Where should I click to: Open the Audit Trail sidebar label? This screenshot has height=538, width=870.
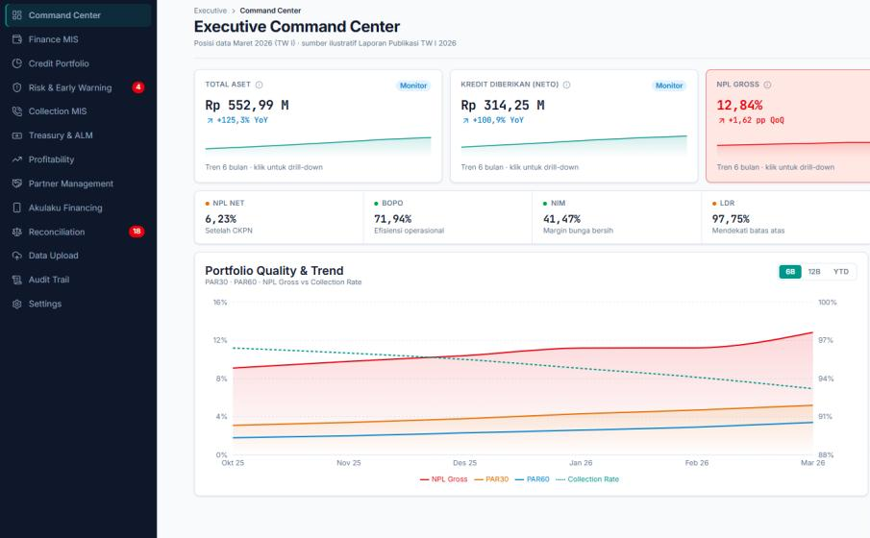click(49, 280)
